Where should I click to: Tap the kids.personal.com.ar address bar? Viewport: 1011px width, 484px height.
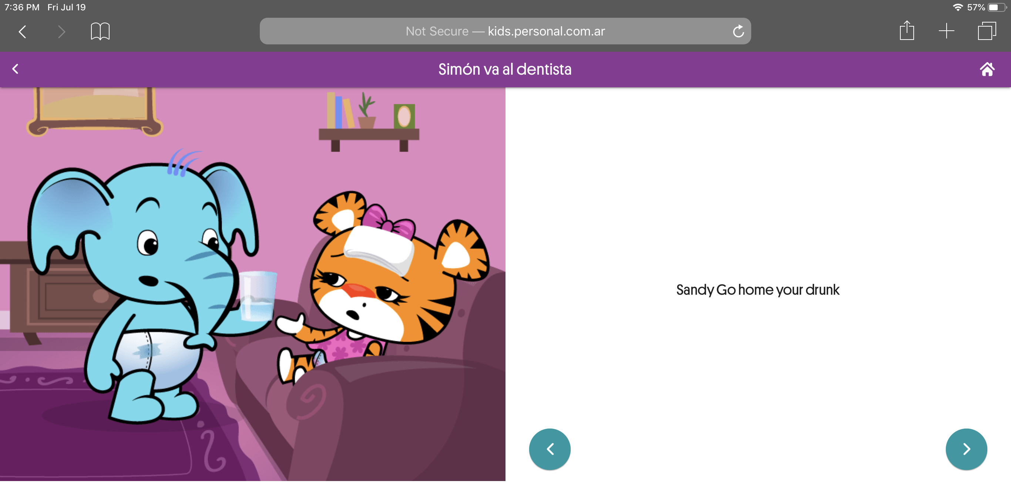click(x=505, y=31)
